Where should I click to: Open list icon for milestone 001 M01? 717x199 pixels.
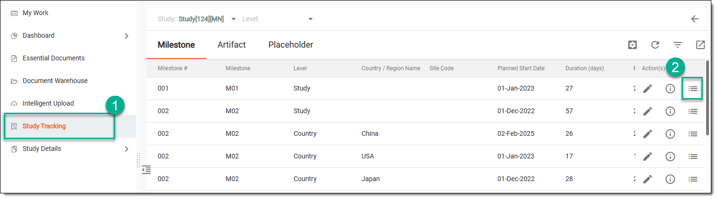pos(693,89)
